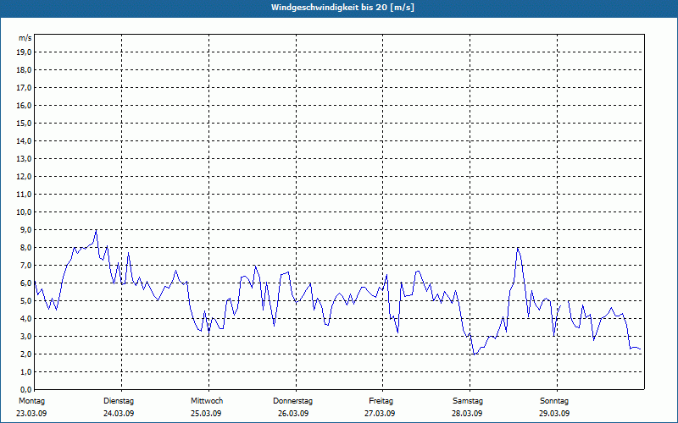Image resolution: width=678 pixels, height=423 pixels.
Task: Click the Sonntag day label
Action: [x=554, y=401]
